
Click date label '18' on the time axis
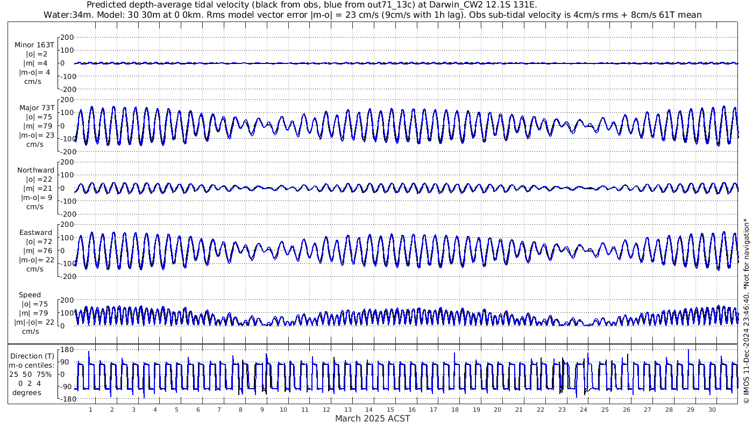click(455, 410)
